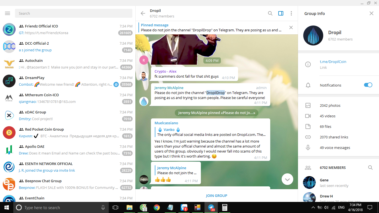Open the EventChain chat
The height and width of the screenshot is (213, 379).
(x=68, y=197)
